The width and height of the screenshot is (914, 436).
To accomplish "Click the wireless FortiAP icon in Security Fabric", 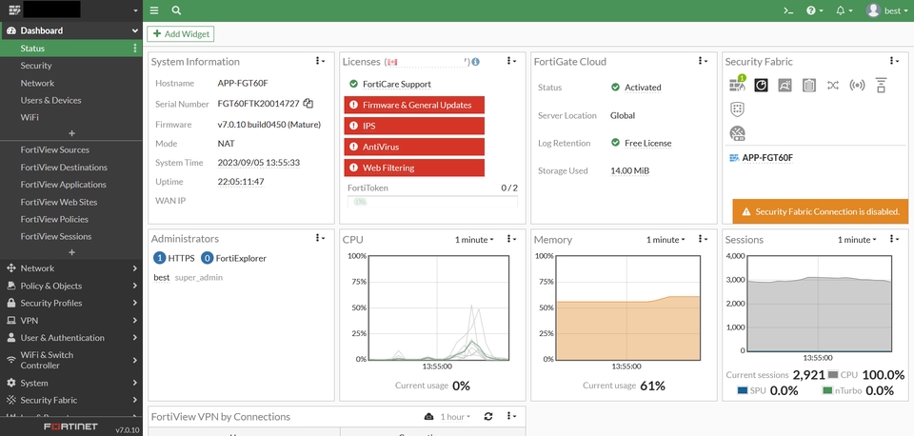I will point(857,86).
